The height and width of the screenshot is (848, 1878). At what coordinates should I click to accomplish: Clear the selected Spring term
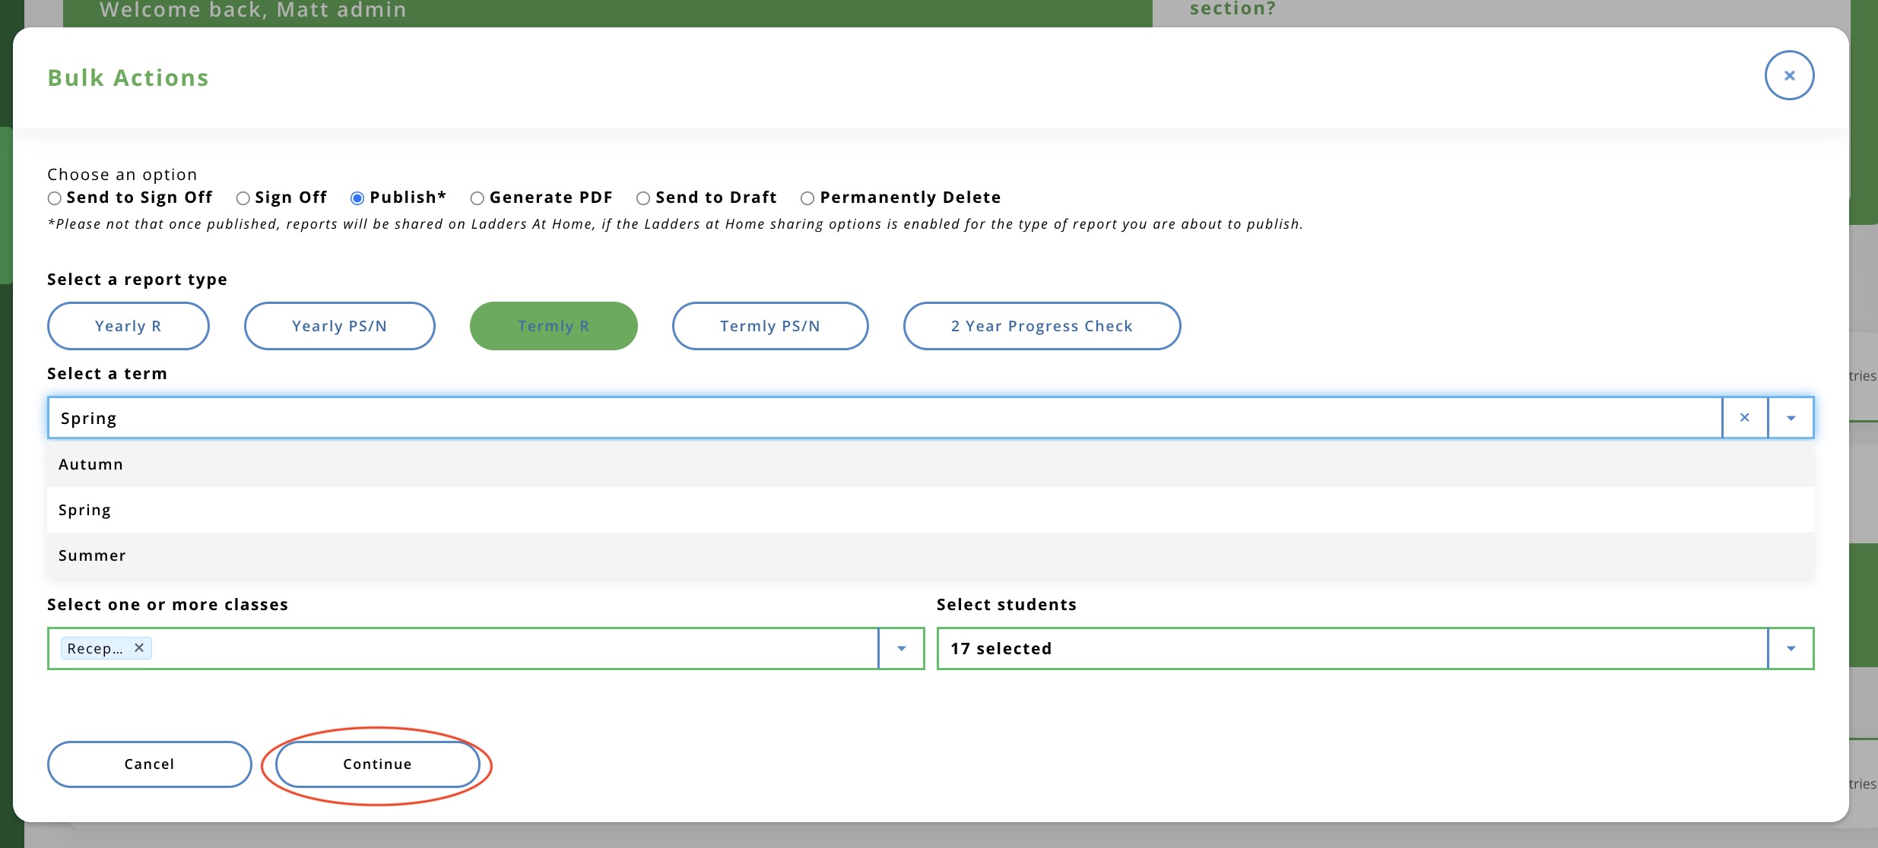[x=1744, y=418]
